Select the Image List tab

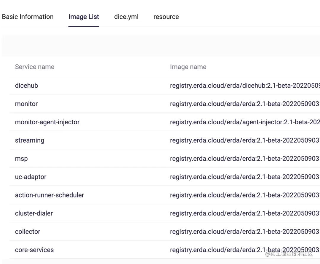84,17
